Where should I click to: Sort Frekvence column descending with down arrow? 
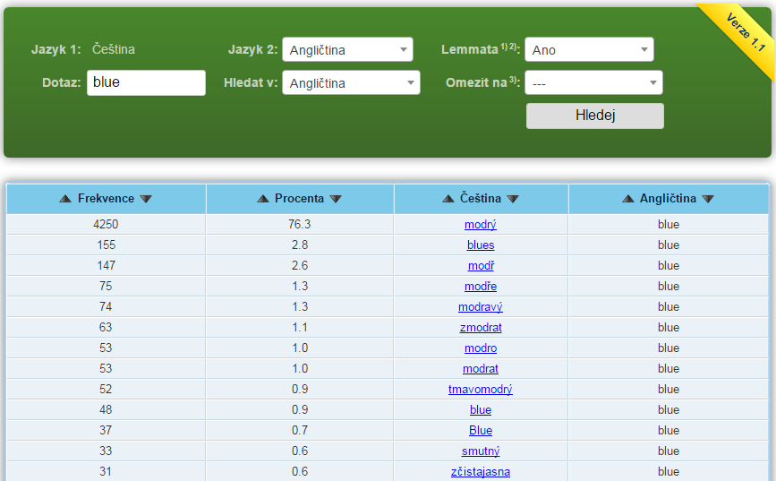[x=146, y=199]
